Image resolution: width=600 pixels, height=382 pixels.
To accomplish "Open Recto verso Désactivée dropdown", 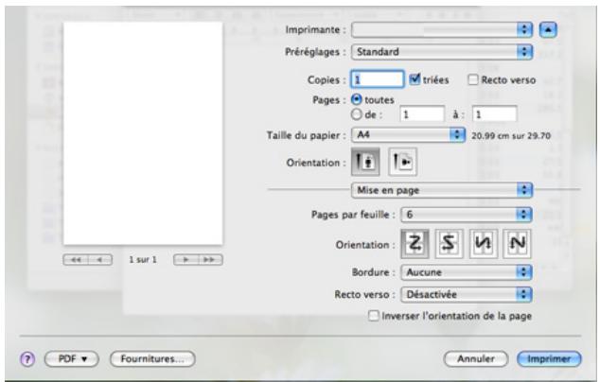I will (x=467, y=294).
